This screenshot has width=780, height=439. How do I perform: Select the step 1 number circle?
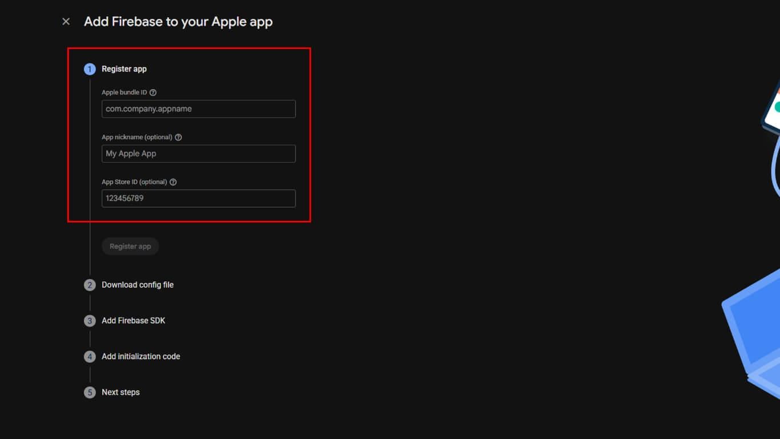coord(90,69)
